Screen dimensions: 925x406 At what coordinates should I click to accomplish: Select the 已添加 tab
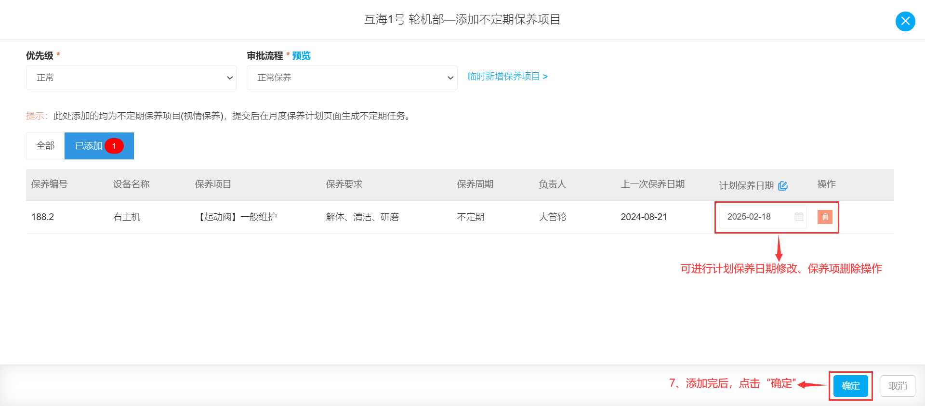pos(99,146)
